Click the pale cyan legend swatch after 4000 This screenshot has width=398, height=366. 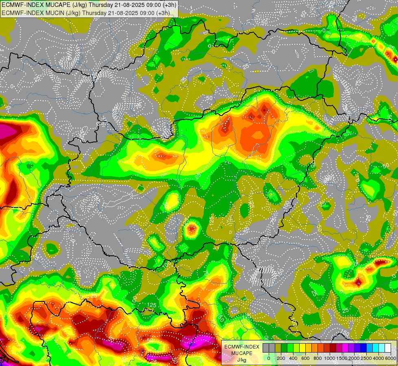click(x=382, y=348)
